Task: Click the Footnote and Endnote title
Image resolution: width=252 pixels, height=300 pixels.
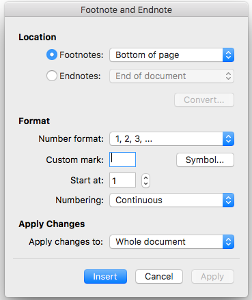Action: (x=126, y=10)
